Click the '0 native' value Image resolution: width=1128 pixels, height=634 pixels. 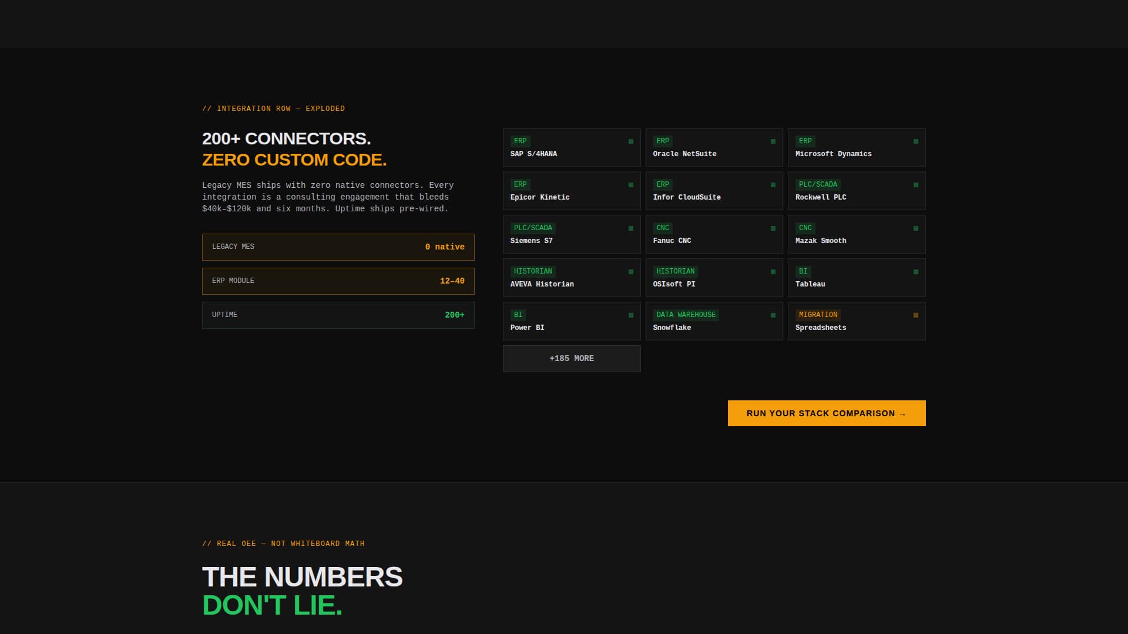tap(445, 247)
